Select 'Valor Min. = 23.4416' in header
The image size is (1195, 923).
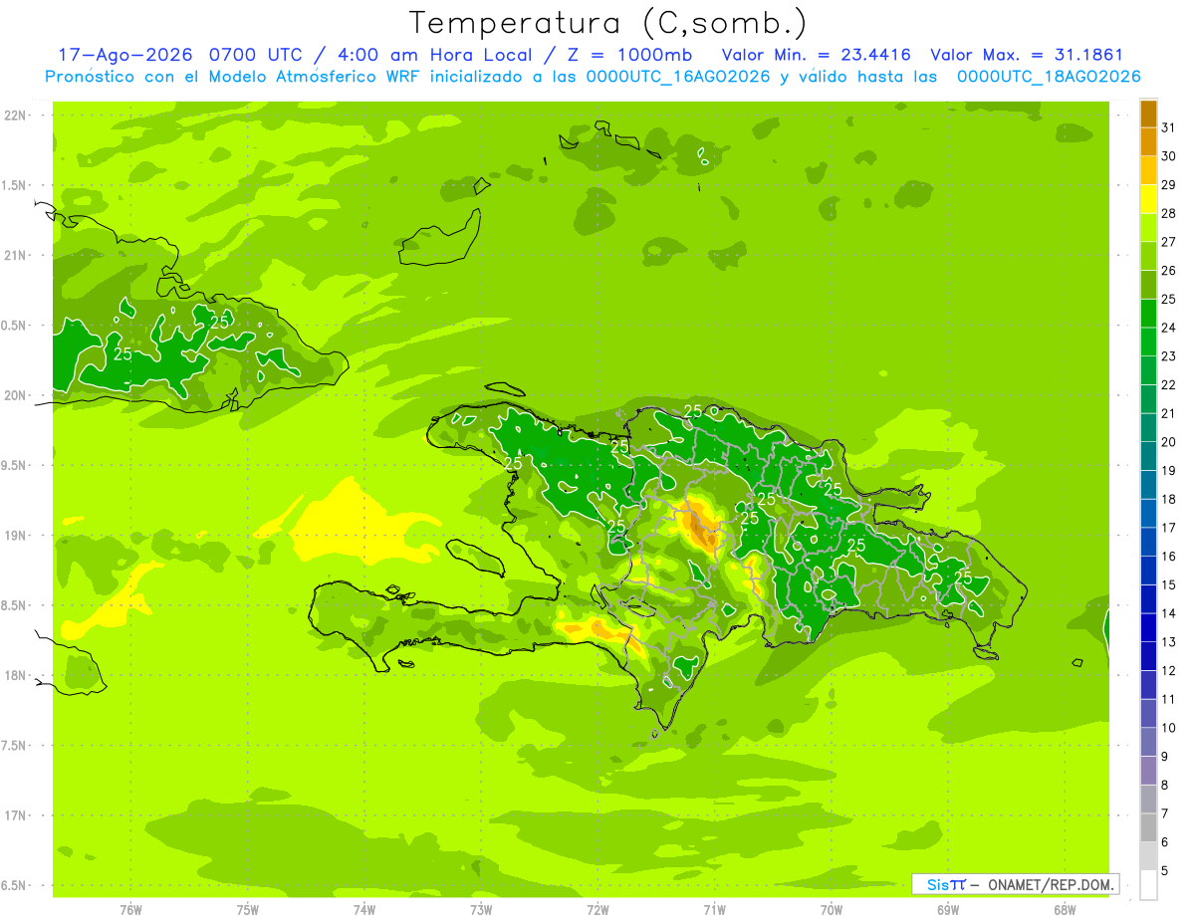click(x=816, y=55)
